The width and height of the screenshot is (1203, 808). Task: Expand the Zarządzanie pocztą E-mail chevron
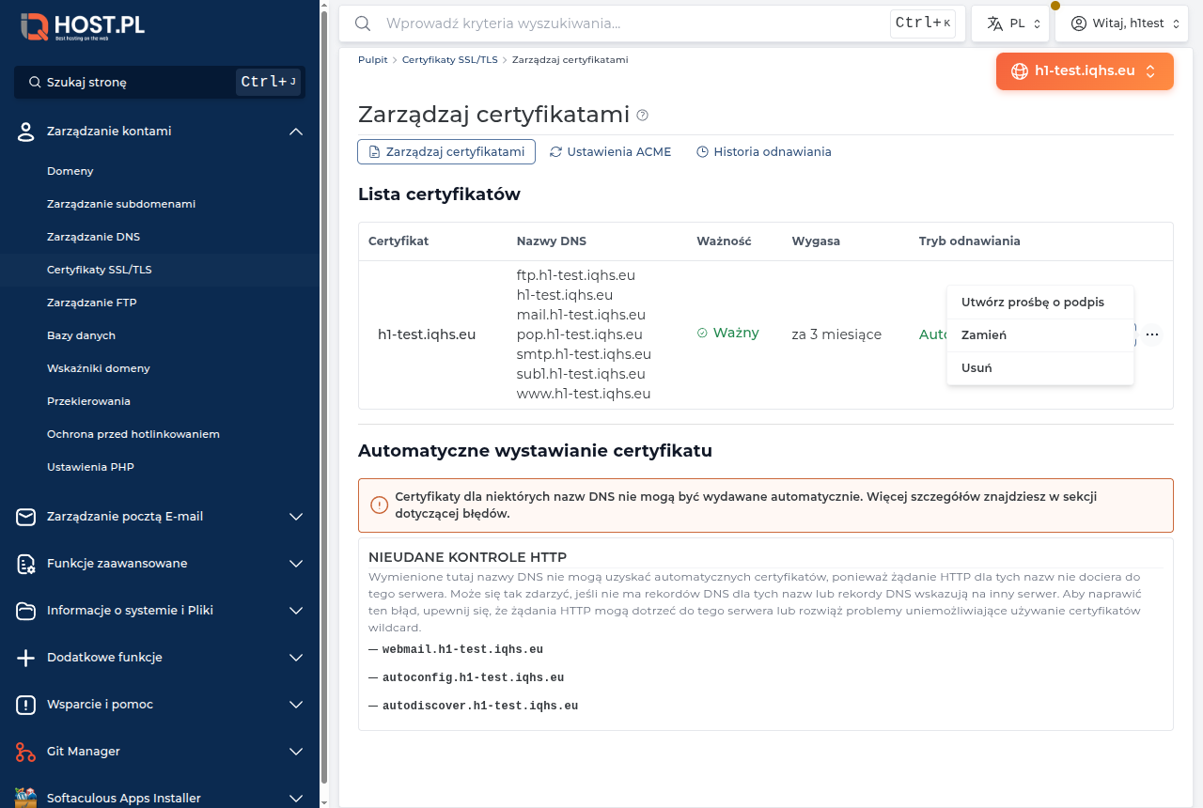[x=296, y=517]
